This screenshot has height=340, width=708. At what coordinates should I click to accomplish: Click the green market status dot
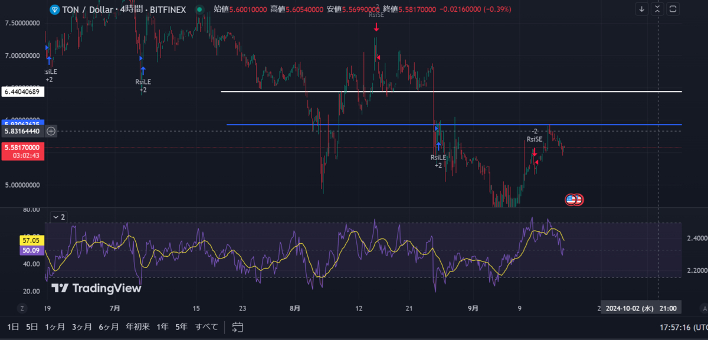pos(200,9)
